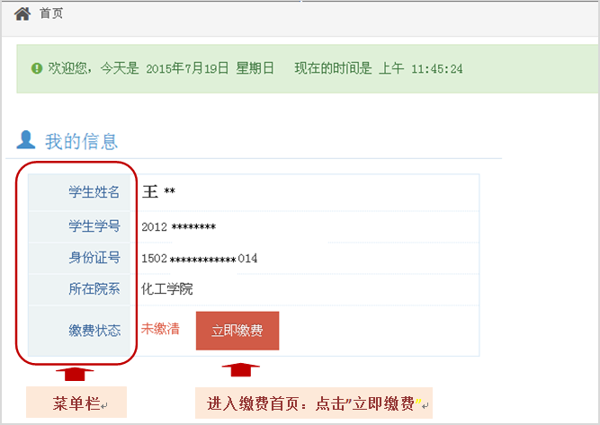
Task: Choose the 所在院系 row label
Action: 94,289
